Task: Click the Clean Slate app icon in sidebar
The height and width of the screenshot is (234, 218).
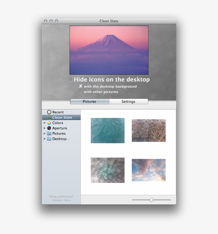Action: pyautogui.click(x=49, y=117)
